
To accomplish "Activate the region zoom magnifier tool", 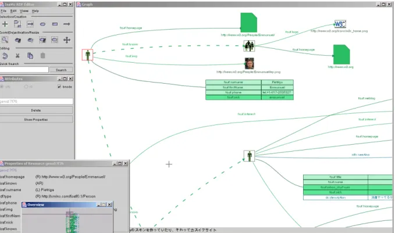I will [5, 40].
